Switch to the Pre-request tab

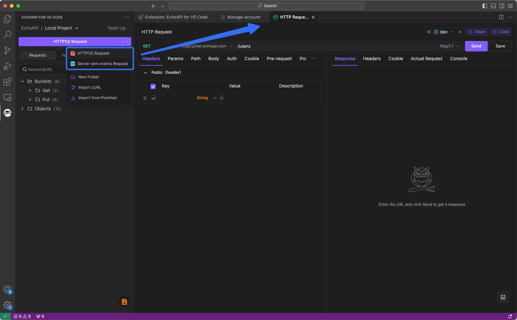pos(279,59)
